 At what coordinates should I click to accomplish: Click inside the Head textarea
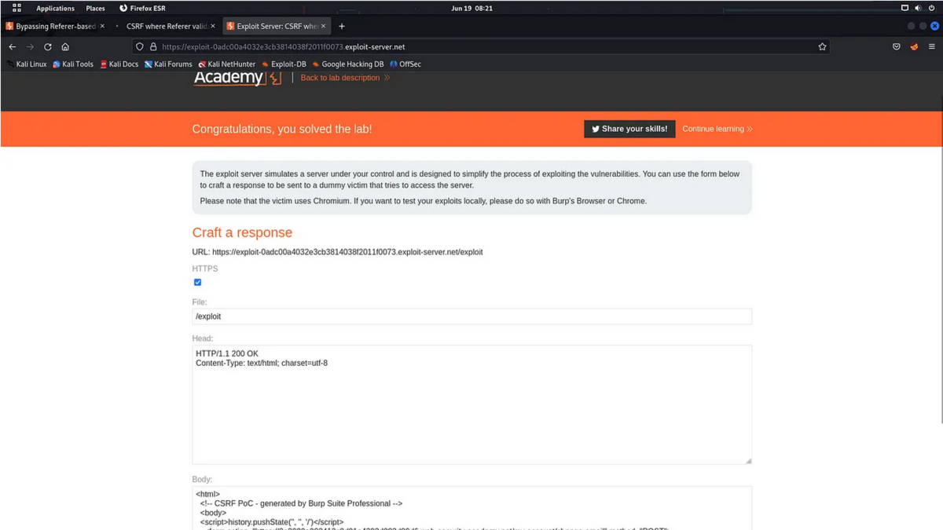472,404
